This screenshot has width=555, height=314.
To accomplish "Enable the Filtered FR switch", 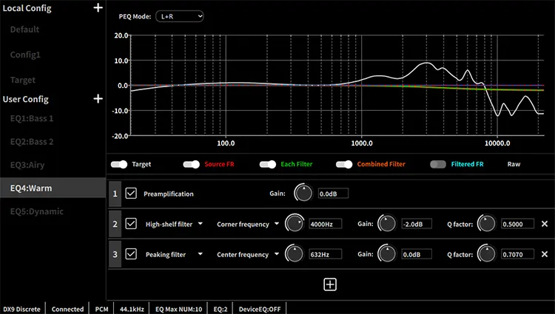I will click(438, 164).
